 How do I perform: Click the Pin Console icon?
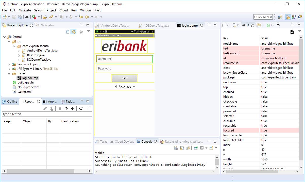[196, 148]
